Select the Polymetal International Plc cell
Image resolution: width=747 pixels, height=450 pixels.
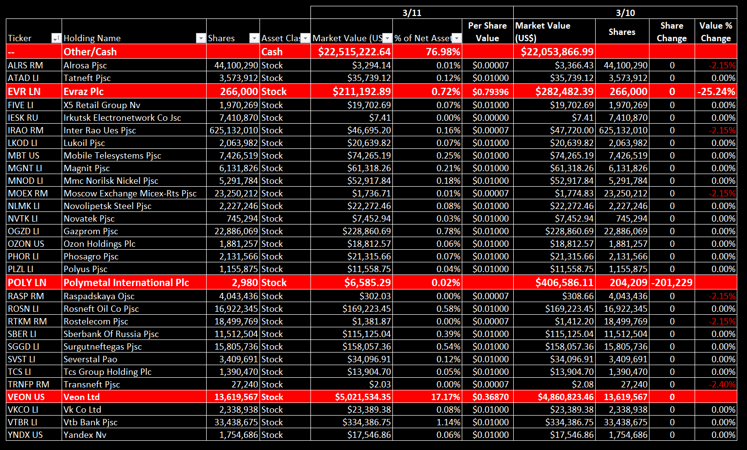tap(134, 283)
